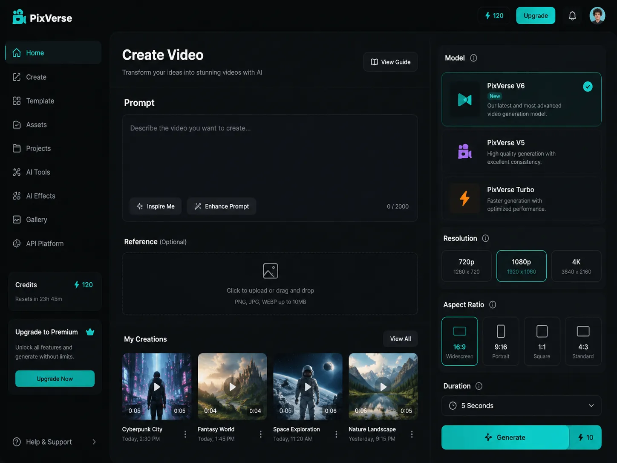Screen dimensions: 617x463
Task: Click the image upload icon in Reference
Action: 271,271
